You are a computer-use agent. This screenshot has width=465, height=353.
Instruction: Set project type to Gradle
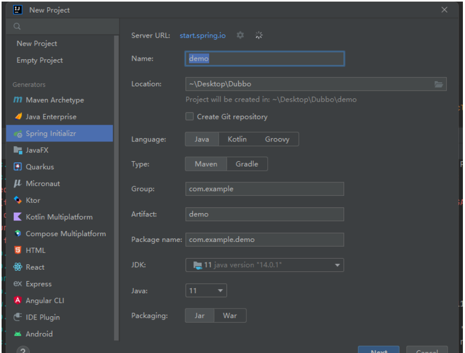click(246, 164)
